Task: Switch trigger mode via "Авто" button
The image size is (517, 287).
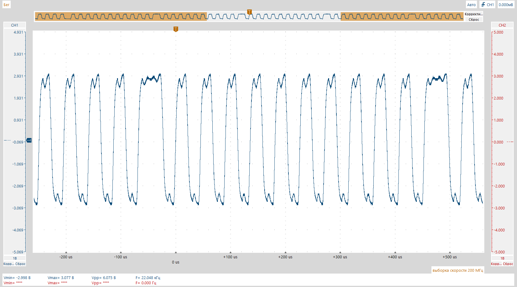Action: point(471,5)
